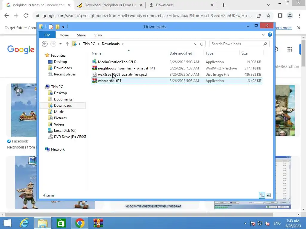Open Windows Store from taskbar
Screen dimensions: 306x229
pyautogui.click(x=61, y=223)
